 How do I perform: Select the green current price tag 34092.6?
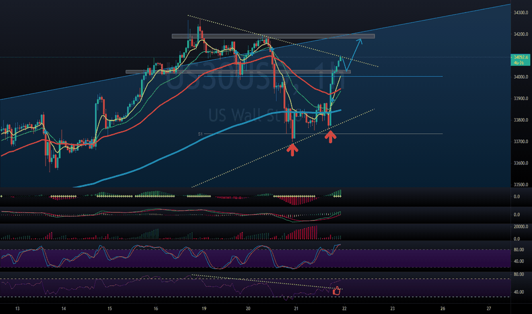[x=520, y=60]
